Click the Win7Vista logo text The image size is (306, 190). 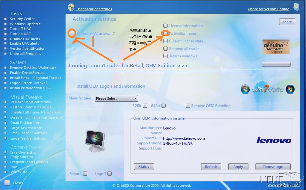(268, 89)
